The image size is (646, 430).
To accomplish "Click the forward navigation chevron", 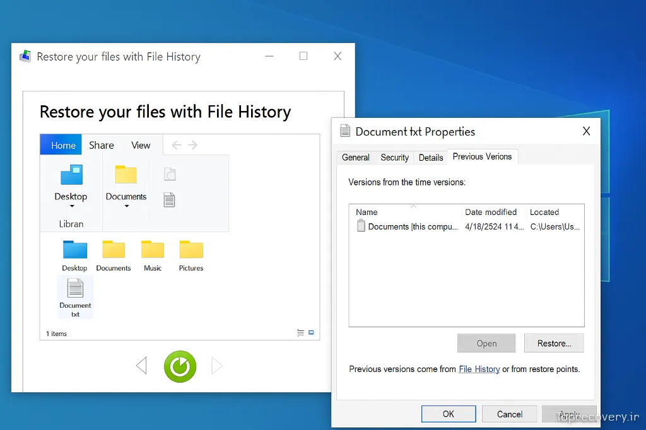I will [194, 144].
